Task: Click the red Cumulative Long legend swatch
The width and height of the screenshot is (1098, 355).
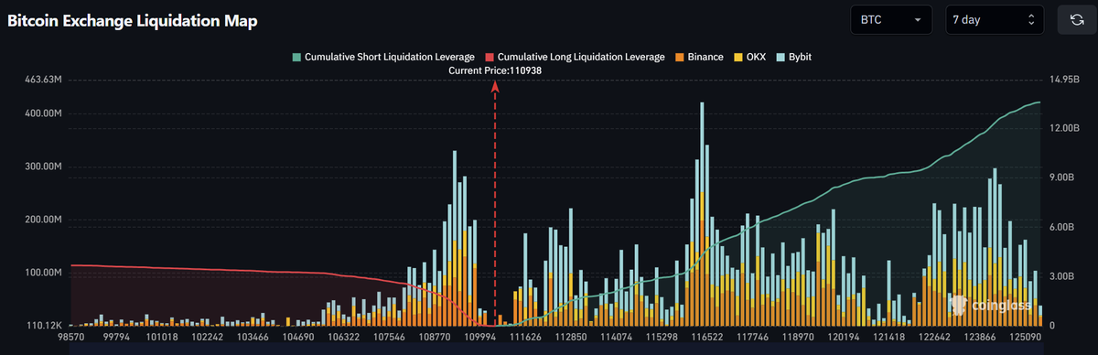Action: [490, 57]
